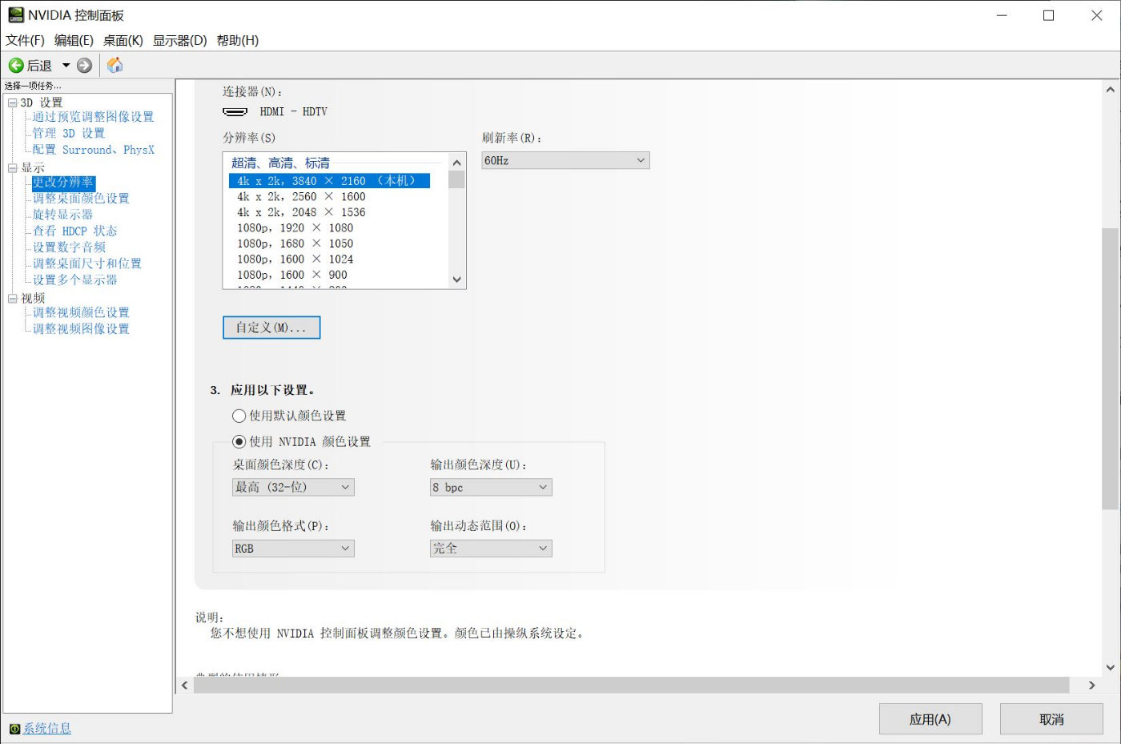1121x744 pixels.
Task: Click horizontal scrollbar left arrow
Action: point(185,686)
